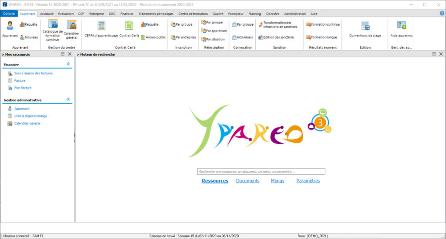The height and width of the screenshot is (239, 446).
Task: Open the Traitements périodiques tab
Action: [156, 13]
